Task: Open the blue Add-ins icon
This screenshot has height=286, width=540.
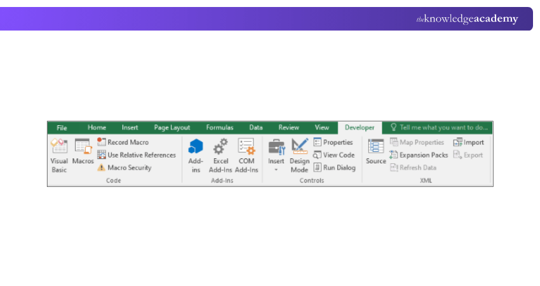Action: pos(196,147)
